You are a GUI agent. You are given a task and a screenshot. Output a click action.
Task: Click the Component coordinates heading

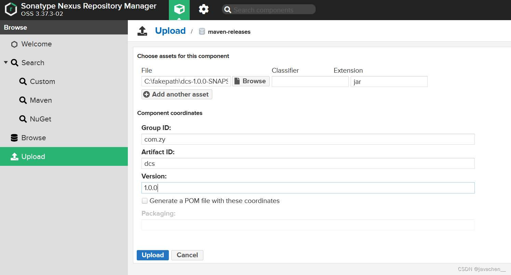(x=170, y=113)
